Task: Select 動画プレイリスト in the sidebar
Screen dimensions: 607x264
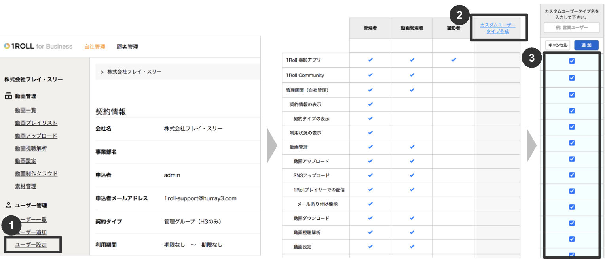Action: pyautogui.click(x=36, y=123)
